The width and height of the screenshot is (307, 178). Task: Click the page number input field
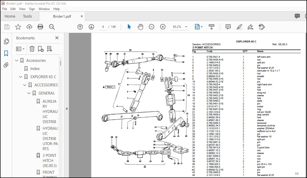(103, 27)
